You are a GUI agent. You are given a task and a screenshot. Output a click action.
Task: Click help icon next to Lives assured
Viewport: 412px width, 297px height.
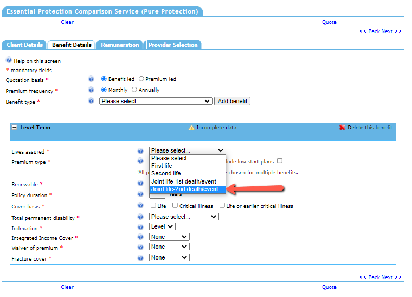(x=140, y=151)
